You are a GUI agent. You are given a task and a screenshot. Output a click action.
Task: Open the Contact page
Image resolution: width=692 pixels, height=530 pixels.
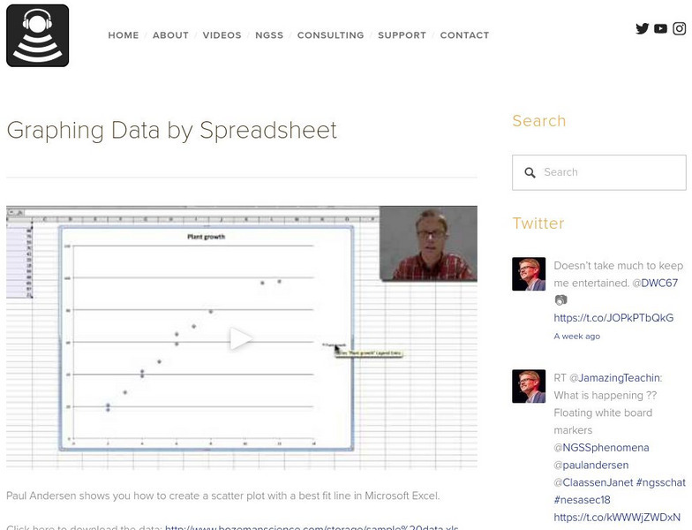464,35
